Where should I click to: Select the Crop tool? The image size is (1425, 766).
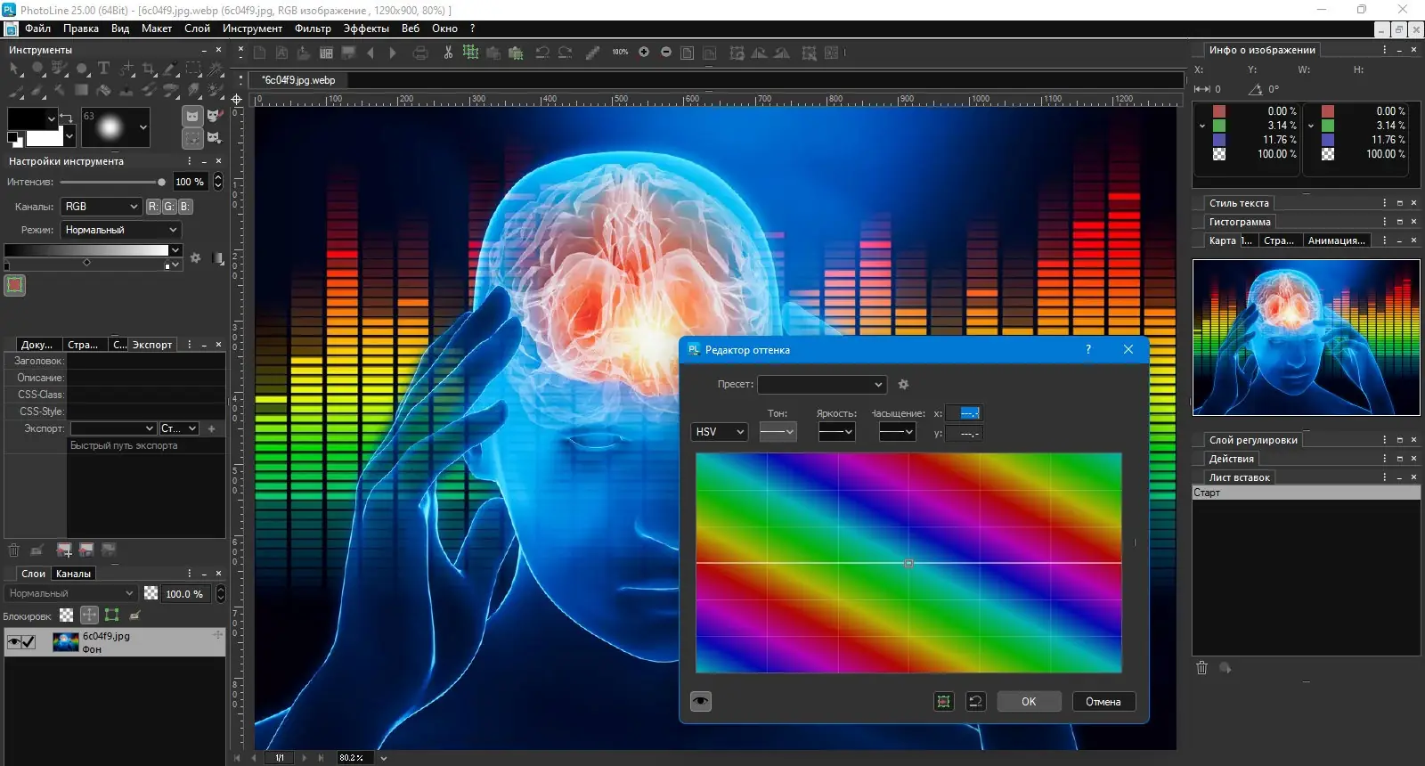click(149, 69)
